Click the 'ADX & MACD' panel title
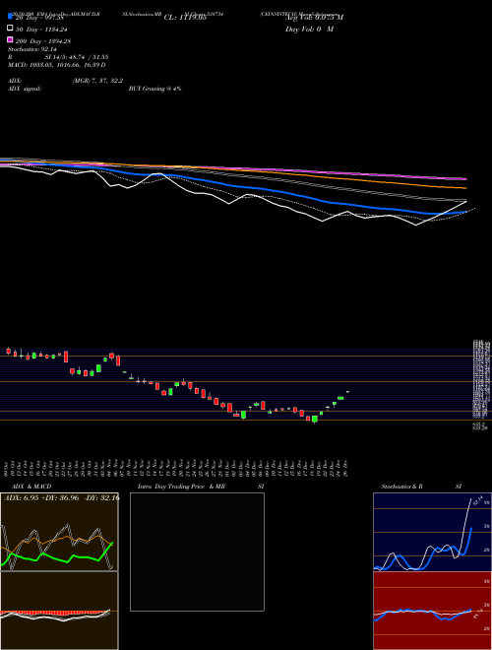This screenshot has width=492, height=650. (x=31, y=487)
